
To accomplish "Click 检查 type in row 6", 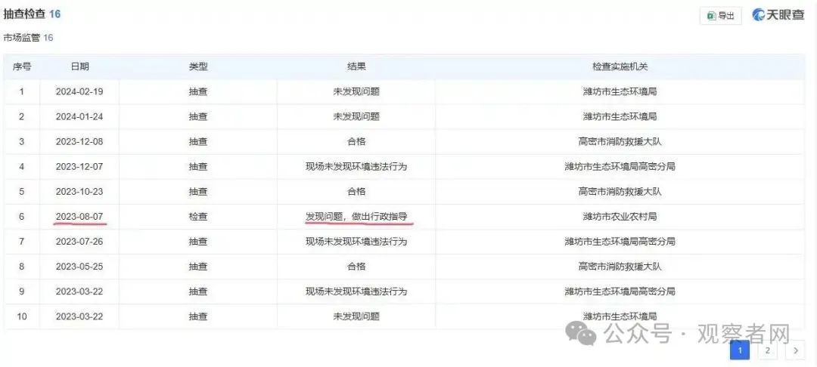I will coord(198,216).
